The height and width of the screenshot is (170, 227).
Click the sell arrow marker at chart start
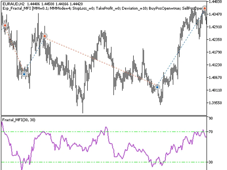(x=5, y=25)
